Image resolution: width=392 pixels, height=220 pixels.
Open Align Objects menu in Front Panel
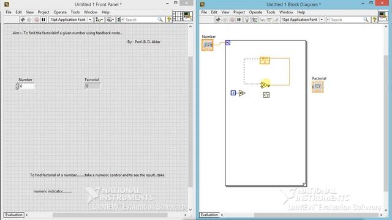coord(99,20)
